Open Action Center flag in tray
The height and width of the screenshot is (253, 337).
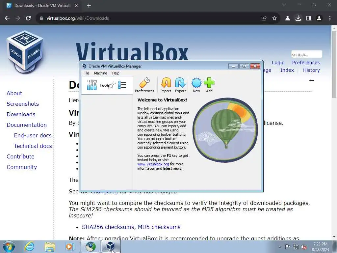tap(288, 247)
